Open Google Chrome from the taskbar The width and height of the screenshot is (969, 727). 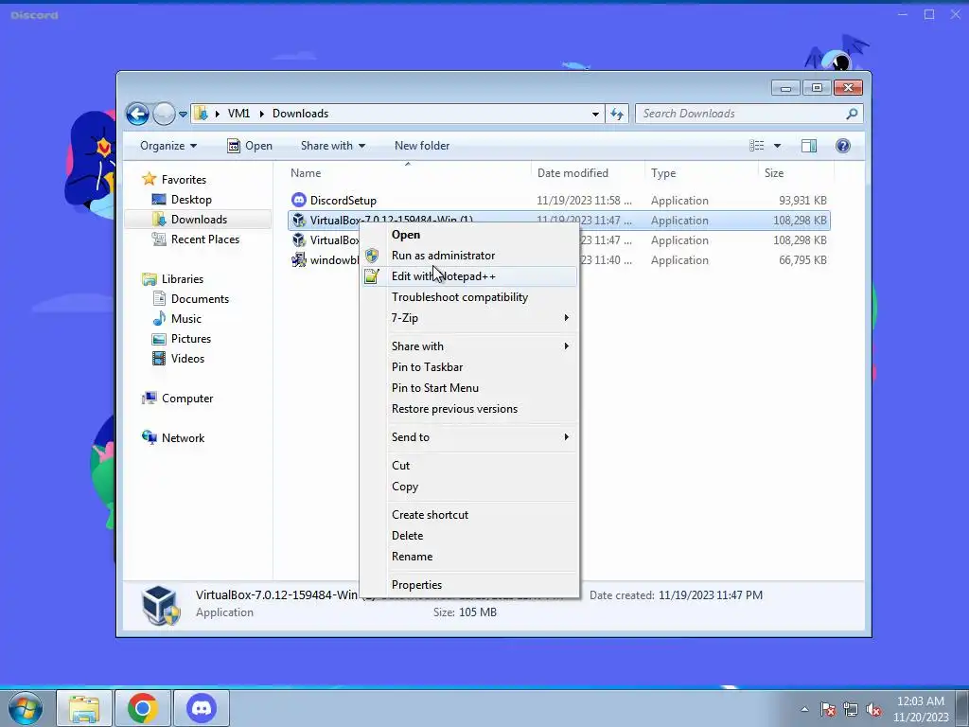143,708
